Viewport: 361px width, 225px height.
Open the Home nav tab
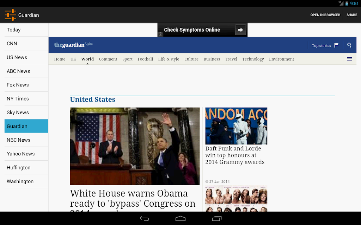click(60, 59)
